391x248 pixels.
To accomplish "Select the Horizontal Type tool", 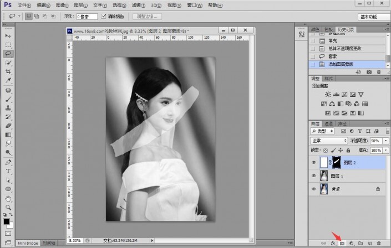I will tap(8, 171).
